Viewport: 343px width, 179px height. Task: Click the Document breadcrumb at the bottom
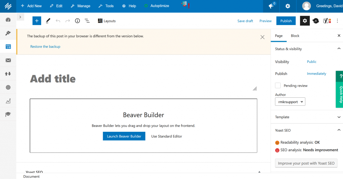point(31,176)
